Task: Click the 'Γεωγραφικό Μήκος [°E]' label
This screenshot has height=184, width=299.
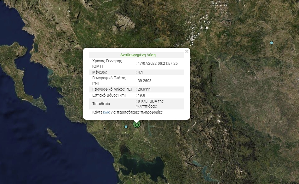Action: (111, 89)
